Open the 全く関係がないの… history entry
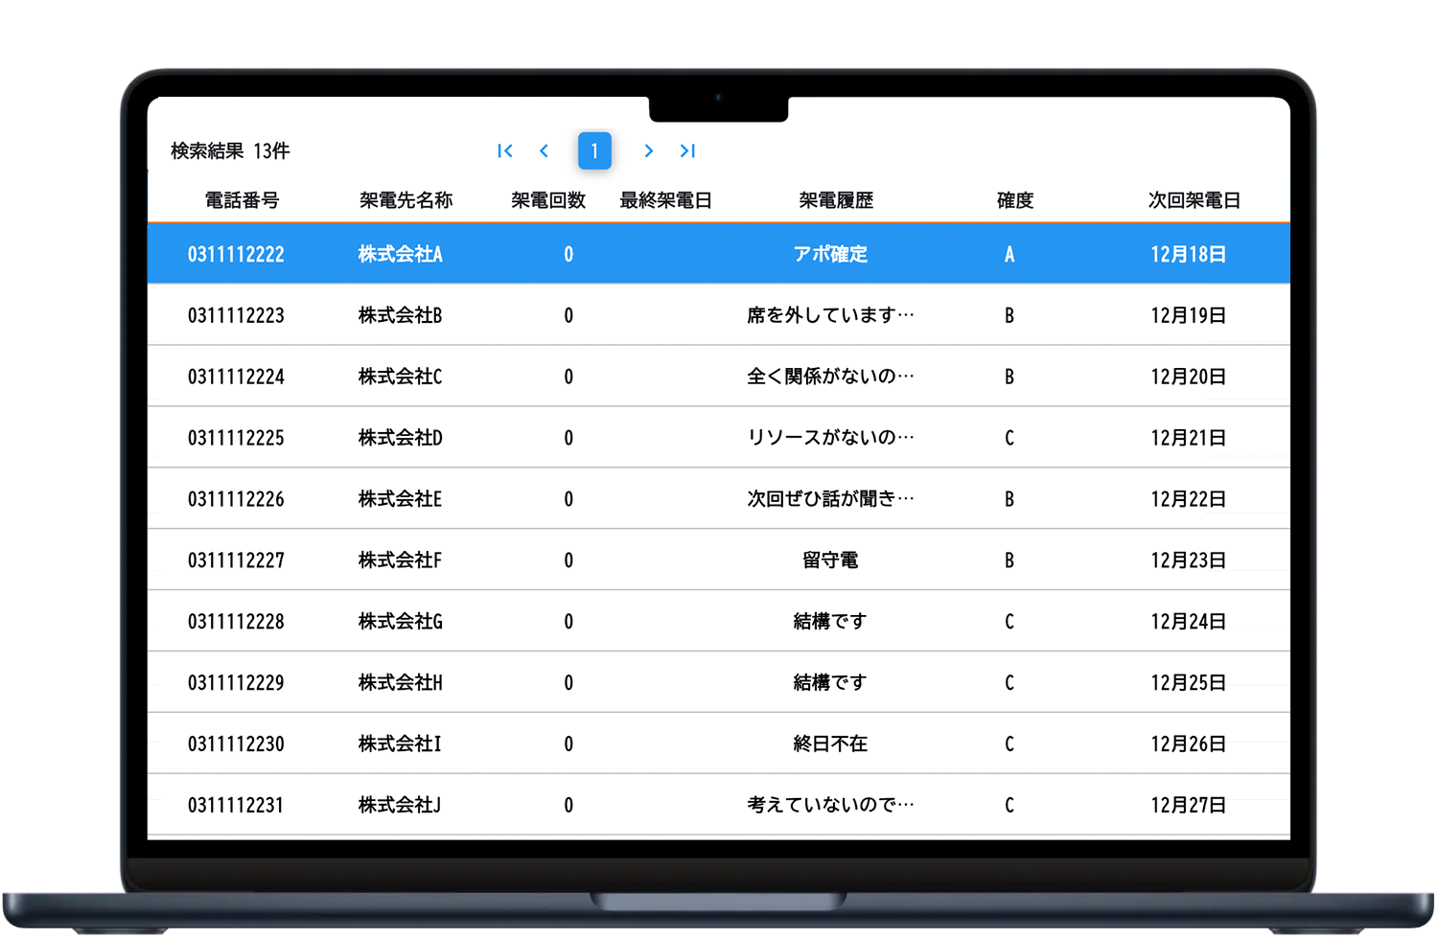The height and width of the screenshot is (938, 1438). tap(830, 377)
